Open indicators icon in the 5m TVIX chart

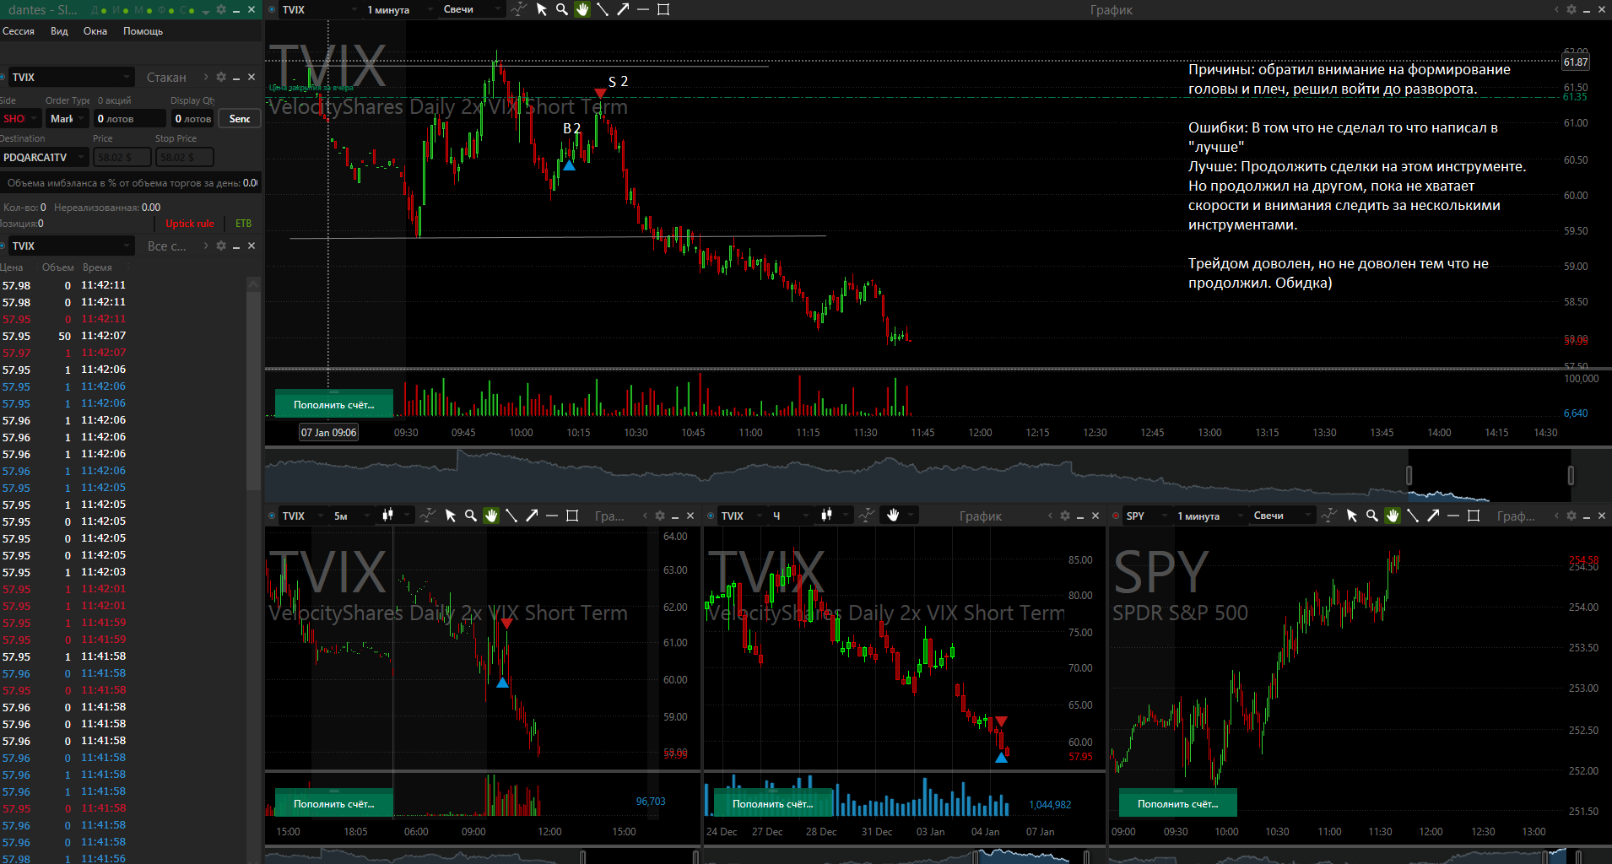pyautogui.click(x=428, y=516)
